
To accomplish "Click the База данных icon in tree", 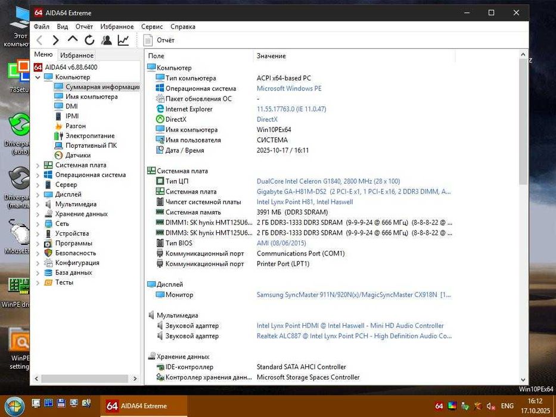I will (x=48, y=273).
